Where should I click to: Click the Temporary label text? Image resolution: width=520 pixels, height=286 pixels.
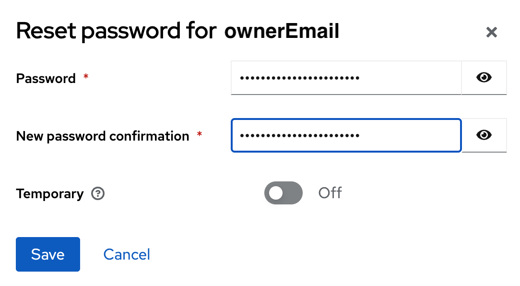point(49,193)
